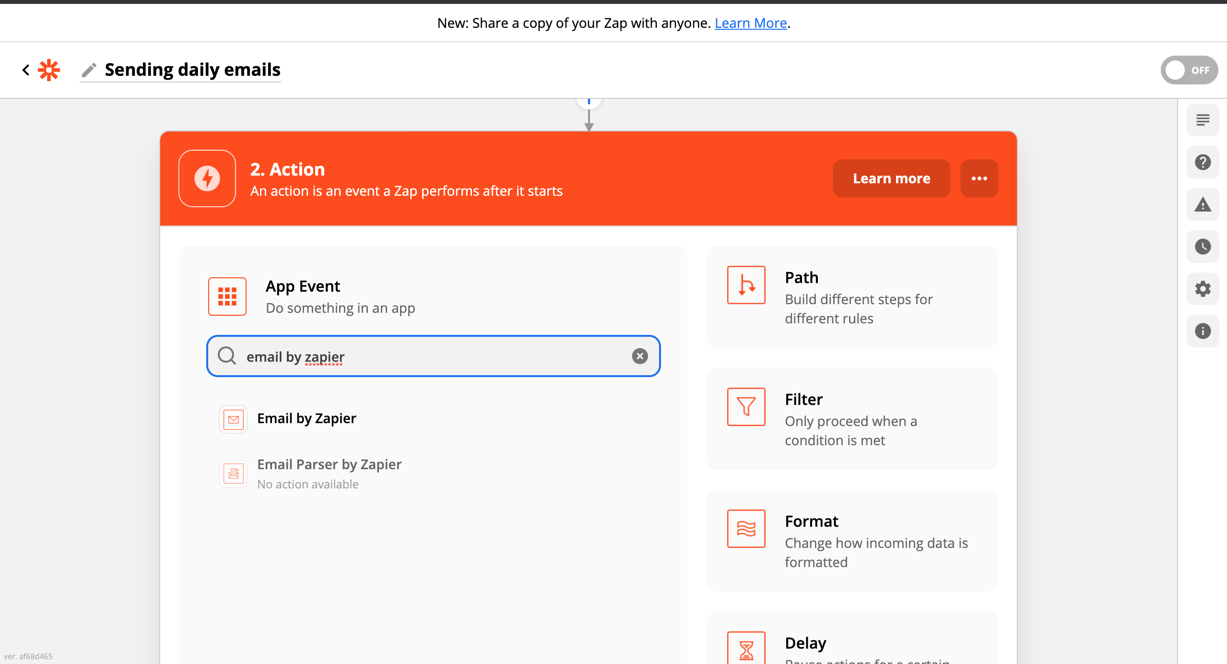Screen dimensions: 1227x664
Task: Choose the Path step option
Action: point(852,297)
